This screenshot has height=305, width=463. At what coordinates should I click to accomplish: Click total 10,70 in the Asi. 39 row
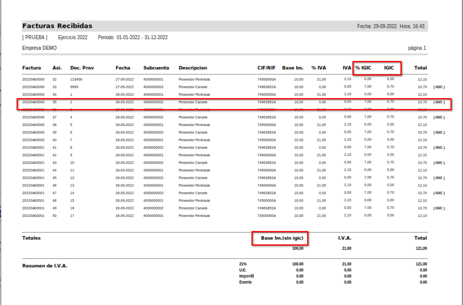point(422,133)
